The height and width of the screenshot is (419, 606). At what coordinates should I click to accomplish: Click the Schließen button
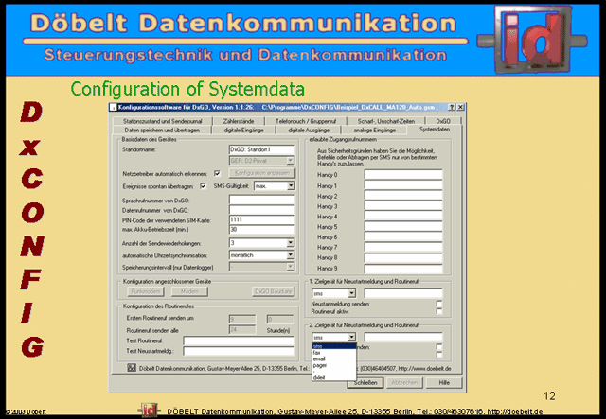click(365, 383)
